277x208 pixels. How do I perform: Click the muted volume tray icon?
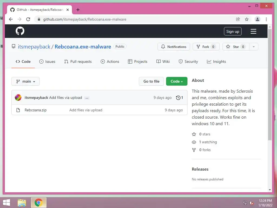tap(251, 203)
